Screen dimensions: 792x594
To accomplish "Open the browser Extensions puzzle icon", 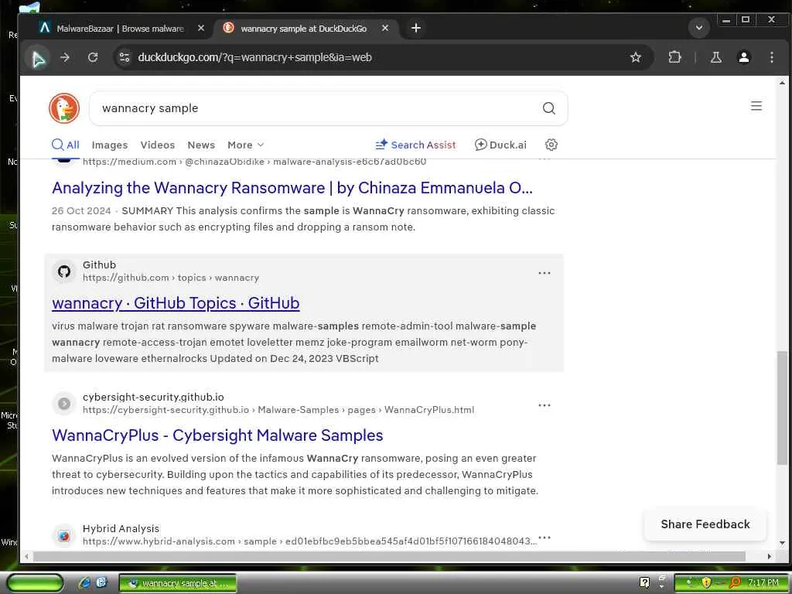I will (x=674, y=57).
